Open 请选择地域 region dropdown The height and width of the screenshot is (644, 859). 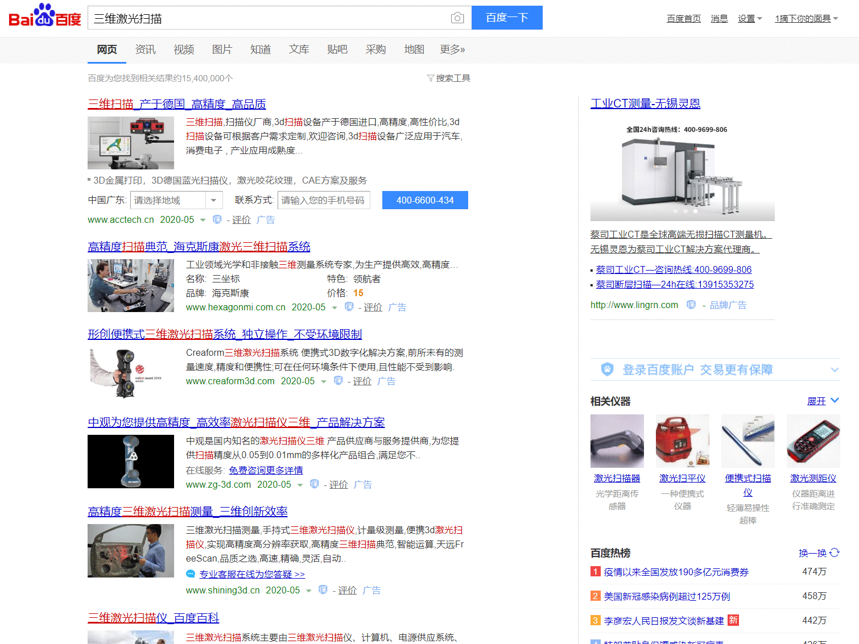[x=176, y=200]
